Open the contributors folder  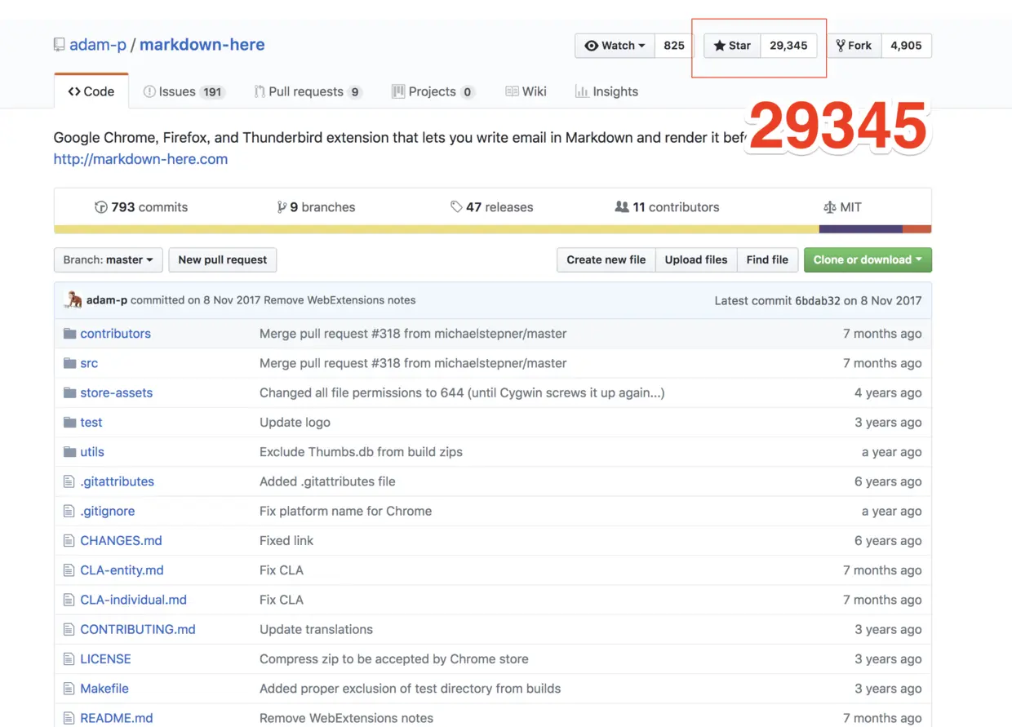pyautogui.click(x=115, y=334)
